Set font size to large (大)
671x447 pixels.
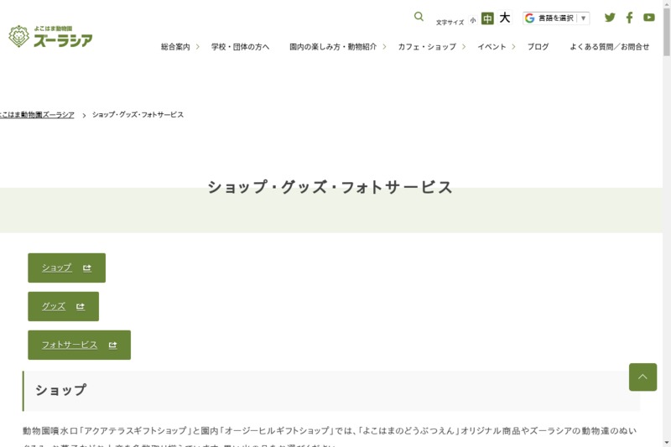pyautogui.click(x=505, y=18)
